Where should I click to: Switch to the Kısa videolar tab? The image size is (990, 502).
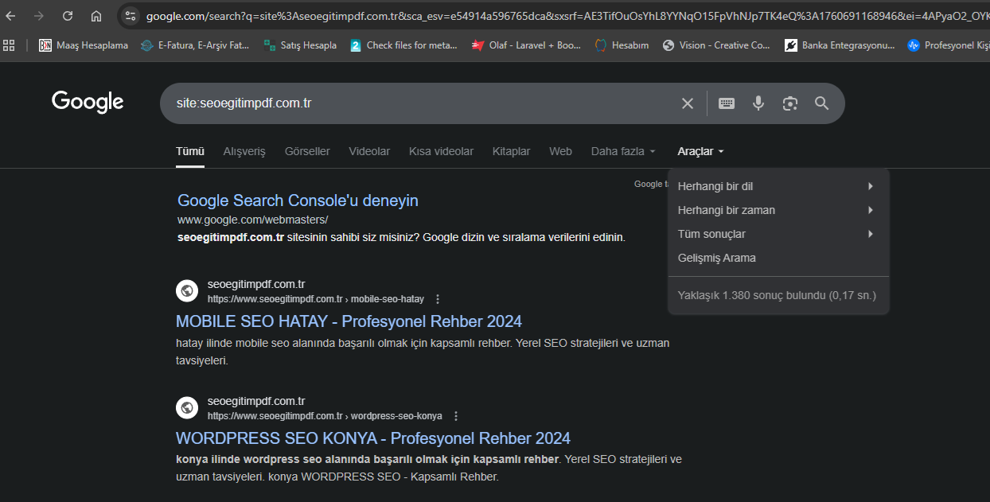pyautogui.click(x=441, y=151)
